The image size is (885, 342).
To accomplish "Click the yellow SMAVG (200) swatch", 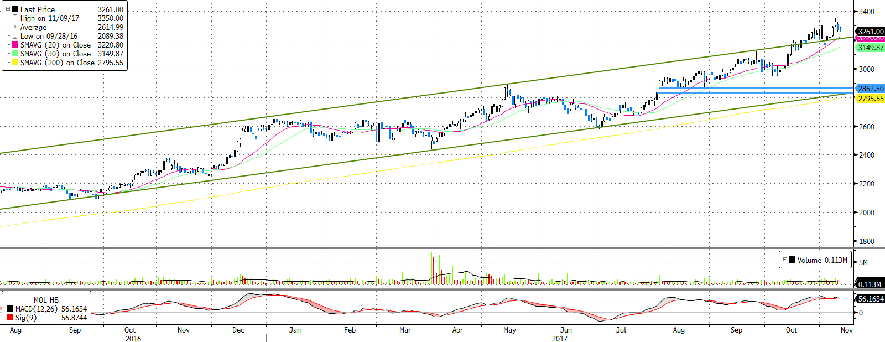I will click(x=15, y=62).
